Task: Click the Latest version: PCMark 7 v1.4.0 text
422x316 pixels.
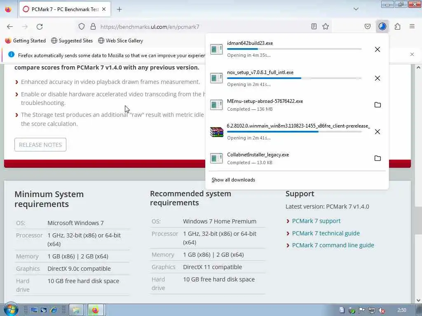Action: (327, 207)
